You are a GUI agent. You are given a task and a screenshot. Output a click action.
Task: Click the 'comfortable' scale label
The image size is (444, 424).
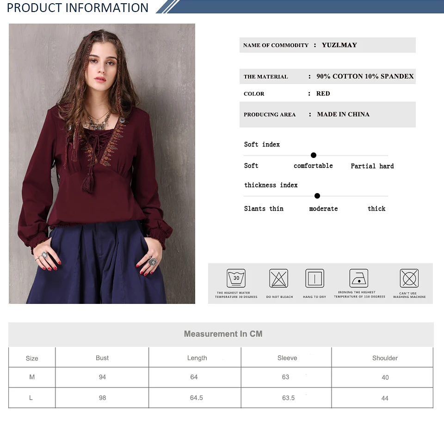coord(313,166)
